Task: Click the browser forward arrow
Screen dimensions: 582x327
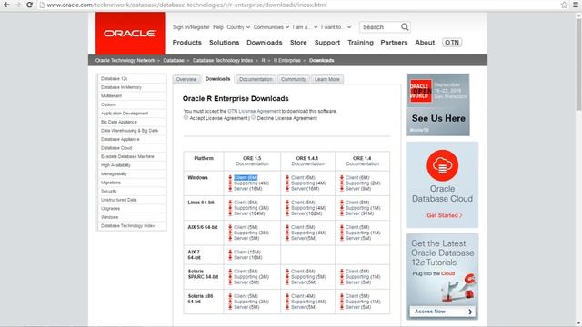Action: (x=18, y=5)
